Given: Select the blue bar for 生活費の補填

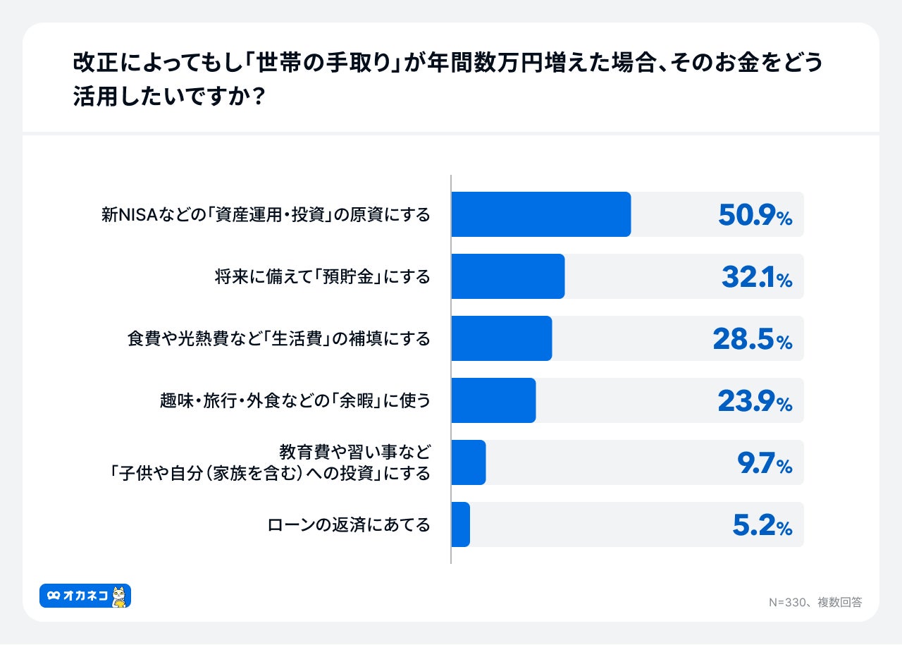Looking at the screenshot, I should click(501, 338).
